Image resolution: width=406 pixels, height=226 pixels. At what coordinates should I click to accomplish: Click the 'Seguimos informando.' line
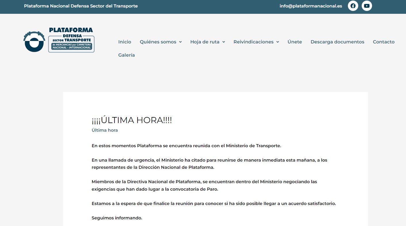[x=117, y=218]
